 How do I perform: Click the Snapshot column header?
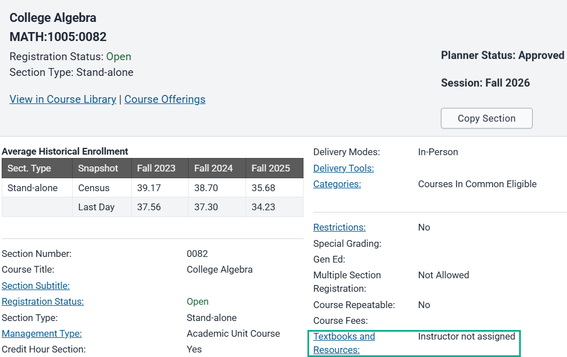coord(98,168)
